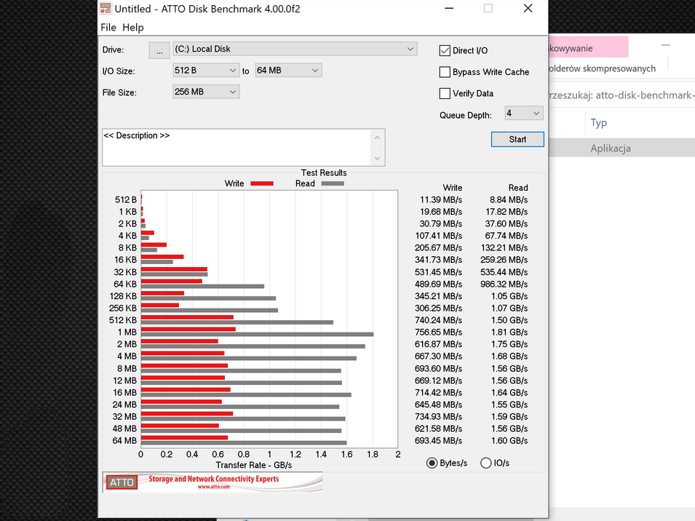Expand the 512 B I/O size dropdown

[x=206, y=71]
